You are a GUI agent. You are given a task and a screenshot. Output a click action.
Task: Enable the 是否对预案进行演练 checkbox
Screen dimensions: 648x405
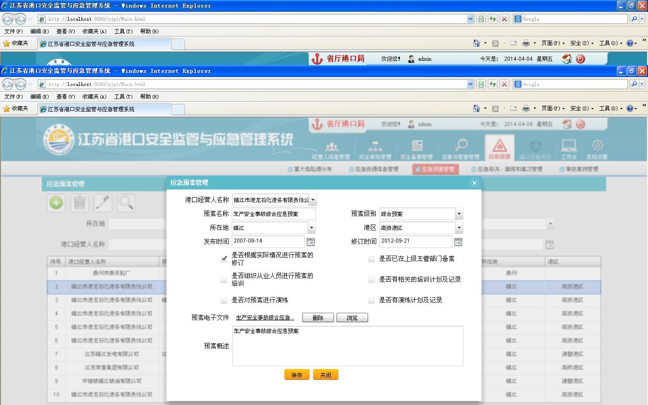click(x=224, y=300)
